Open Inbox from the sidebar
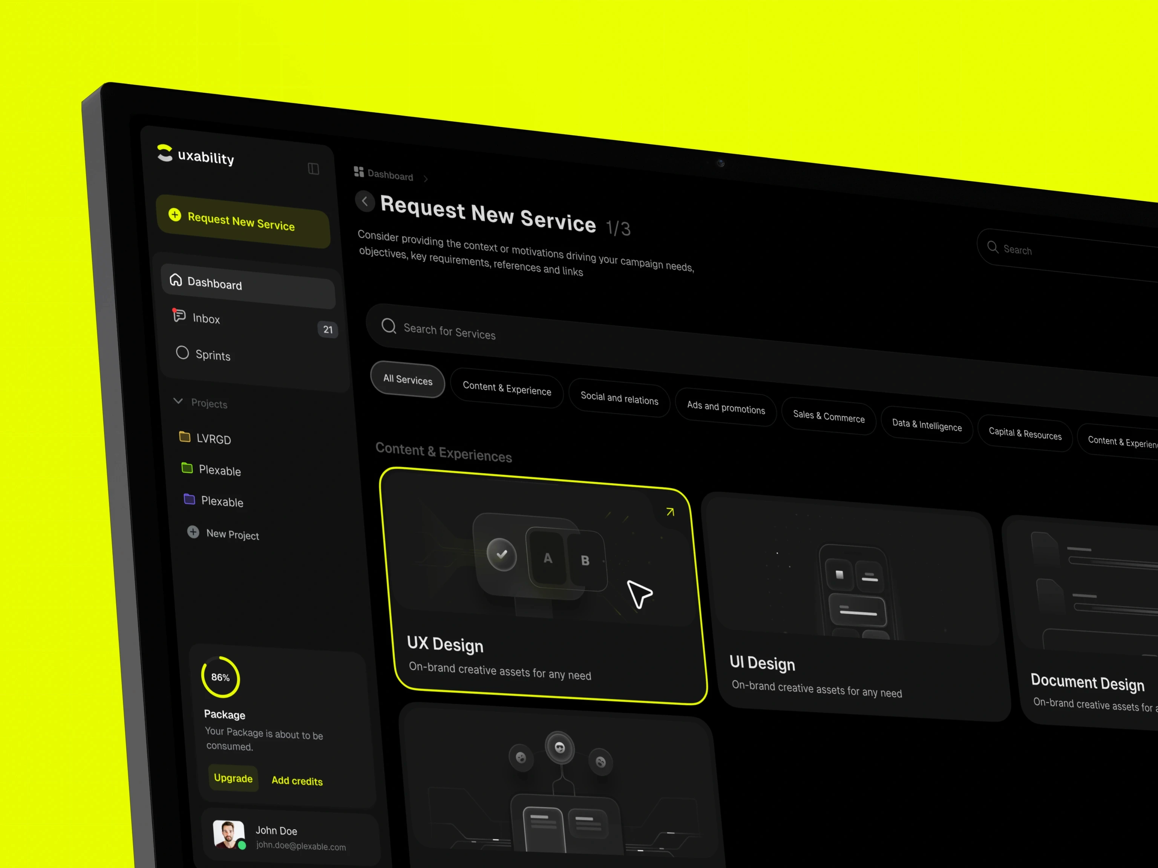This screenshot has width=1158, height=868. 206,319
